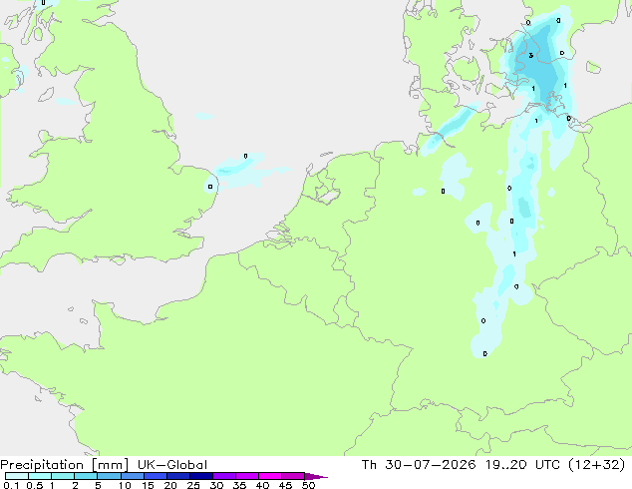
Task: Click the "19..20 UTC" time text
Action: (x=522, y=465)
